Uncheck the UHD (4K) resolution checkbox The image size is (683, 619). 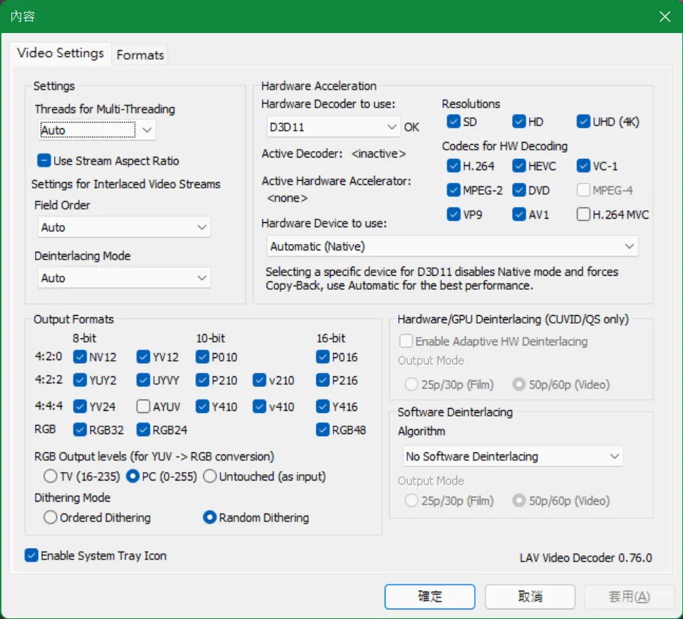[583, 122]
